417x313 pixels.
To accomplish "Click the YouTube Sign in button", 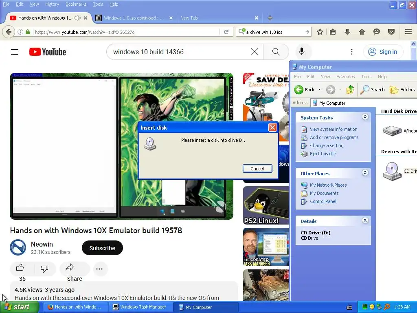I will (383, 52).
